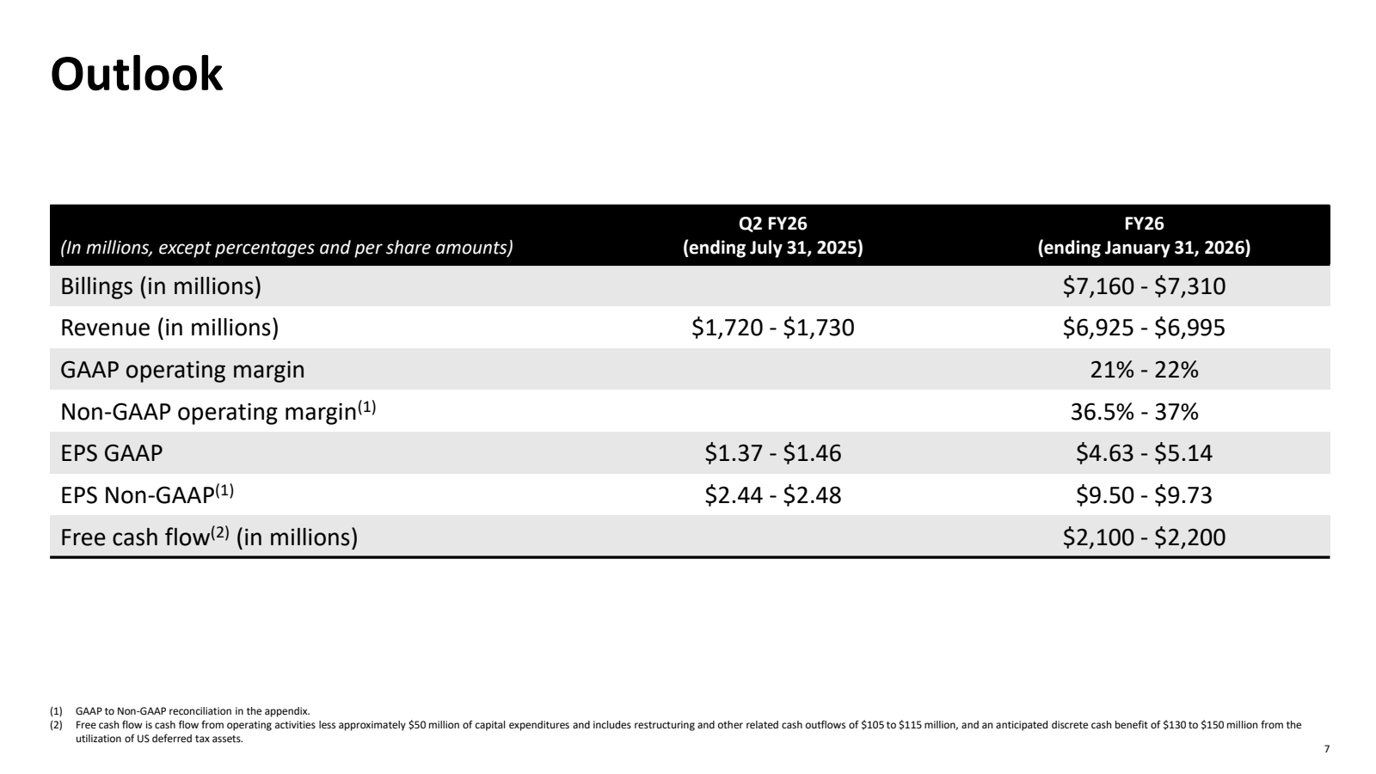This screenshot has height=774, width=1376.
Task: Select the $1.37 - $1.46 EPS cell
Action: pyautogui.click(x=773, y=453)
